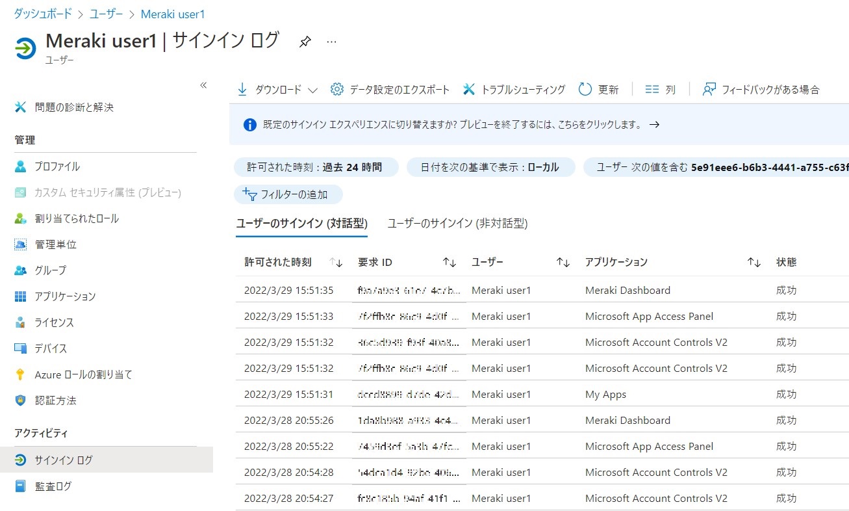
Task: Click the assigned roles icon in sidebar
Action: 21,218
